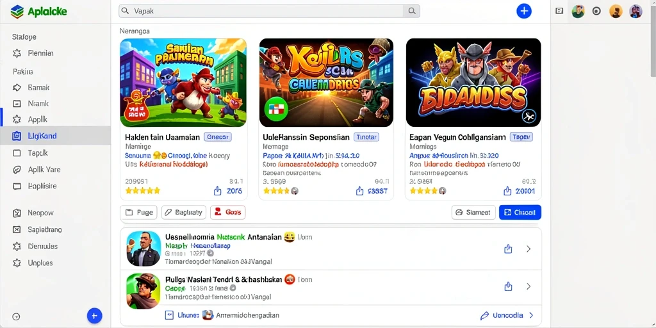Screen dimensions: 656x328
Task: Expand the first list row chevron
Action: click(529, 249)
